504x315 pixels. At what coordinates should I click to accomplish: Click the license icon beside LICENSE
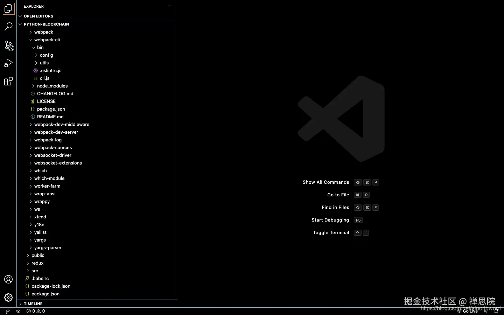33,101
